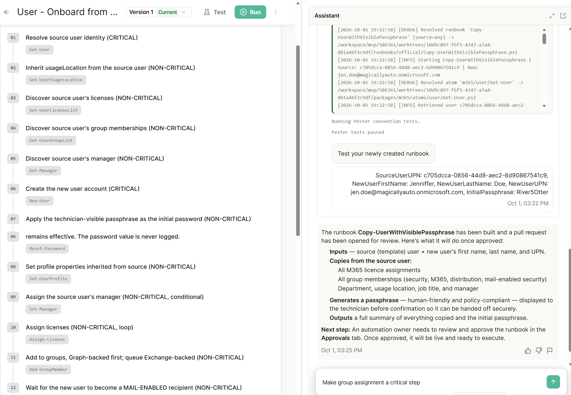Screen dimensions: 571x395
Task: Click the log box scroll-down arrow
Action: click(544, 106)
